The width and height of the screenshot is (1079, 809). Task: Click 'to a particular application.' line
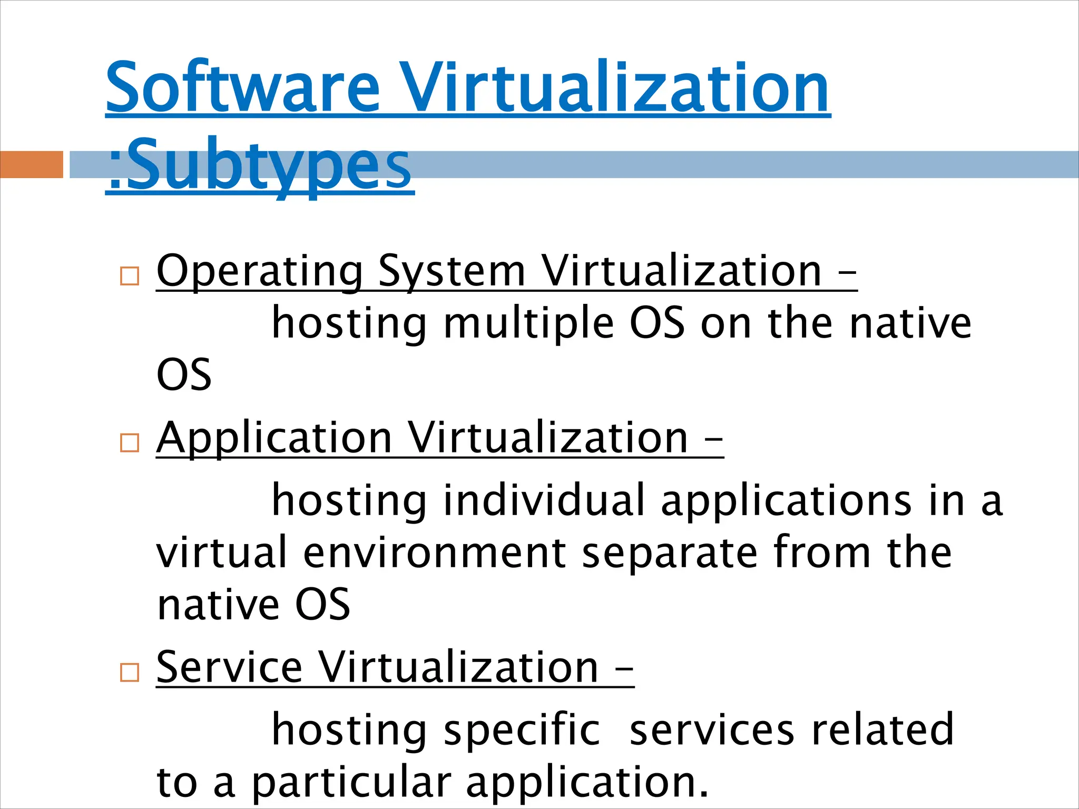click(433, 782)
